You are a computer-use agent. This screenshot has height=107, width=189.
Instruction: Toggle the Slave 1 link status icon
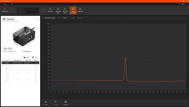click(36, 66)
